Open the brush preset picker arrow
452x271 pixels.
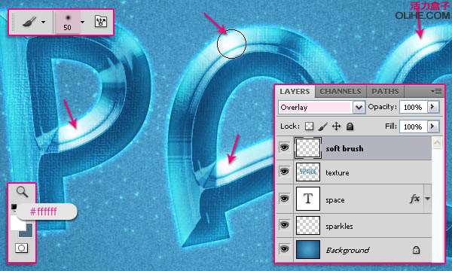(82, 22)
